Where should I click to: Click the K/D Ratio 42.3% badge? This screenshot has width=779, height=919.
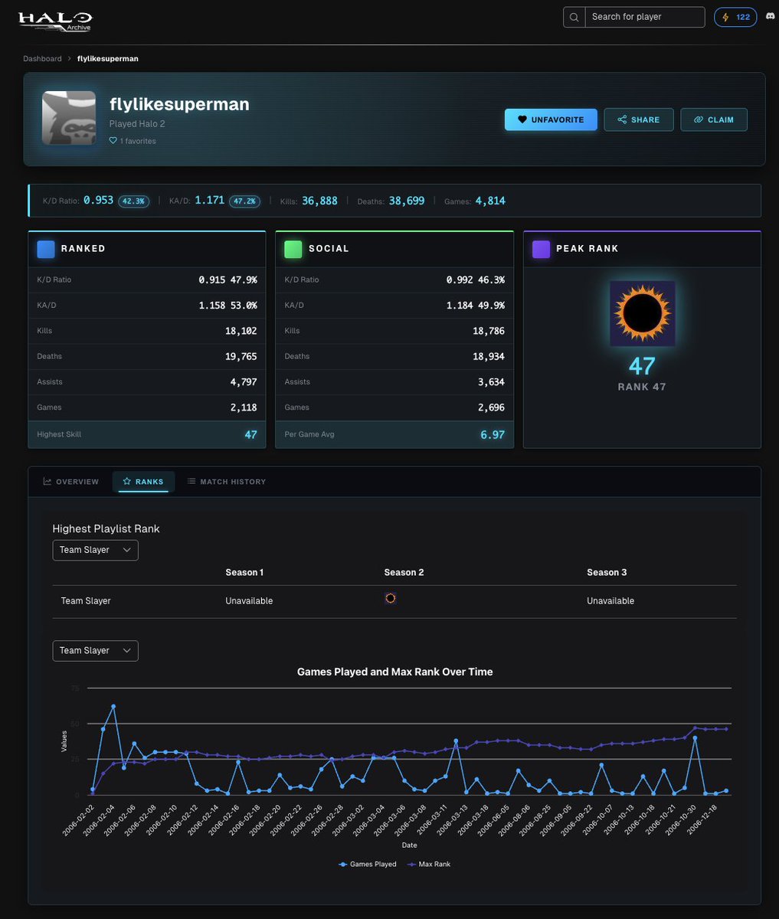pos(133,201)
